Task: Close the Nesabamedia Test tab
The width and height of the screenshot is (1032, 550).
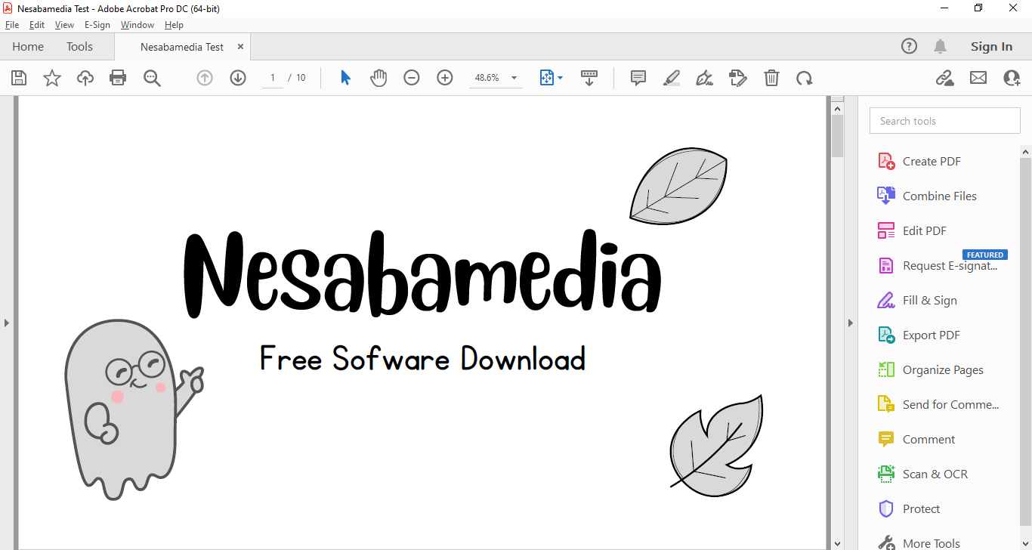Action: tap(241, 47)
